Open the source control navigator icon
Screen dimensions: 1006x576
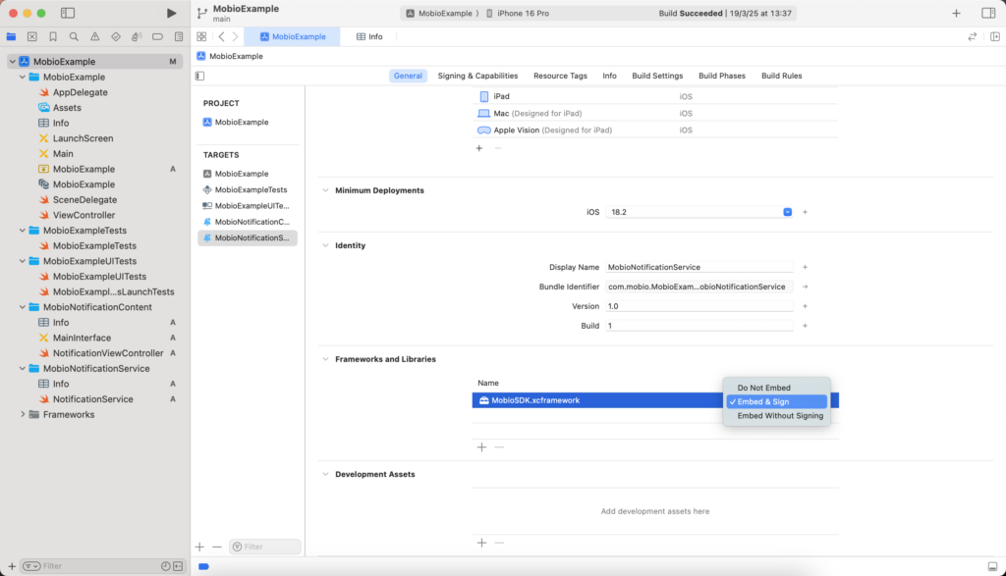[31, 36]
